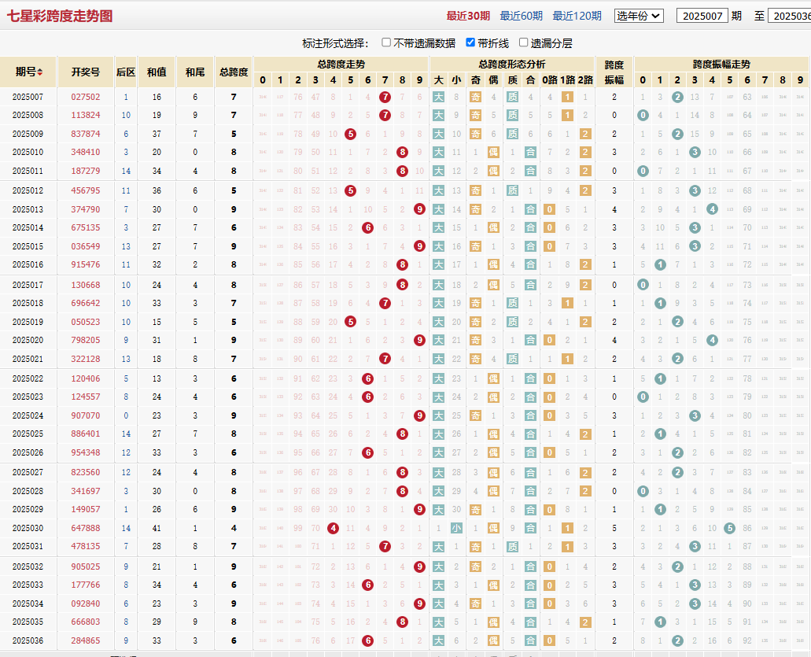Click the red circle 8 in row 2025017

(x=403, y=285)
